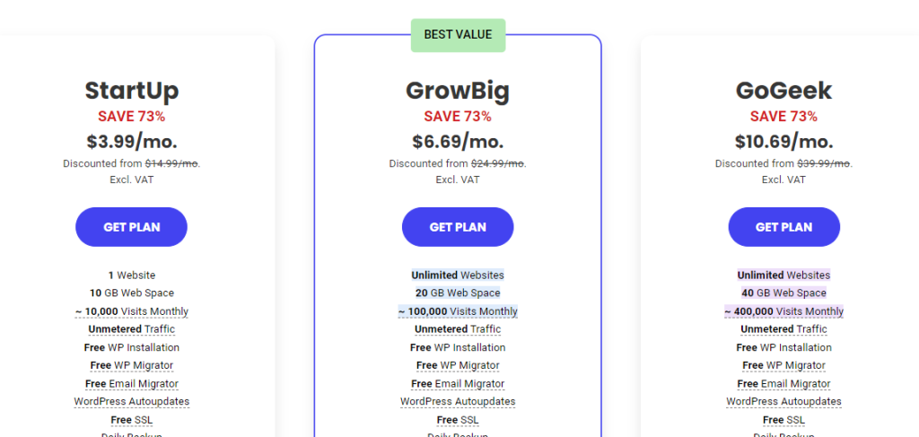Click the BEST VALUE badge
This screenshot has width=919, height=437.
(458, 35)
